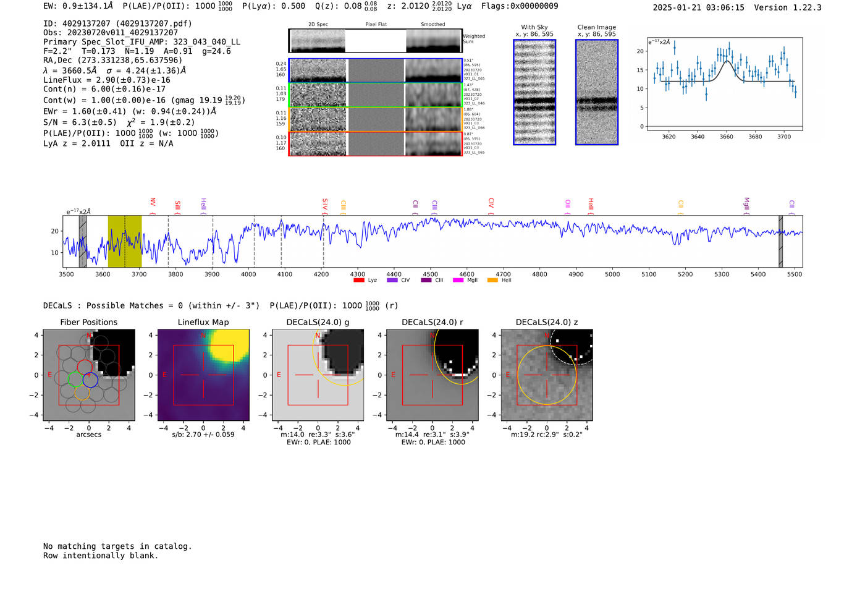Select the blue-bordered 2D spectrum row
The image size is (865, 589).
(376, 70)
